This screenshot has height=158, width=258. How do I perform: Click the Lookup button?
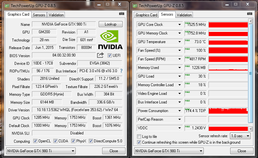pos(110,24)
